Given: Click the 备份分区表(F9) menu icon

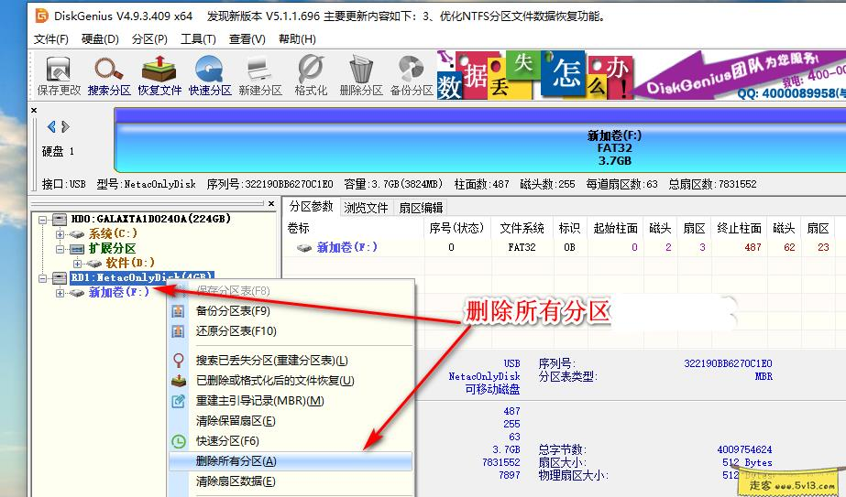Looking at the screenshot, I should coord(178,311).
